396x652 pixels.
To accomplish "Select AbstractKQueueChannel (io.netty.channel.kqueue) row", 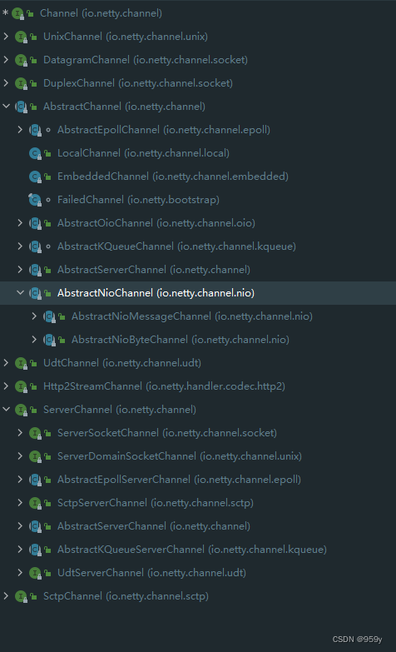I will 198,246.
